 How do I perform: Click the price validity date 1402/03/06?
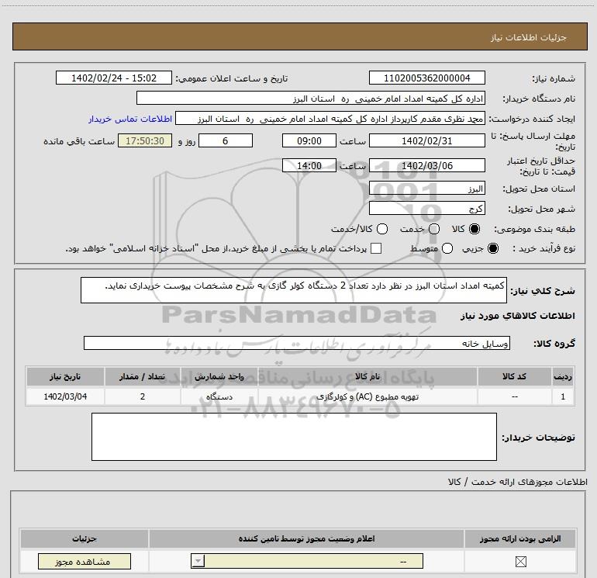coord(426,165)
